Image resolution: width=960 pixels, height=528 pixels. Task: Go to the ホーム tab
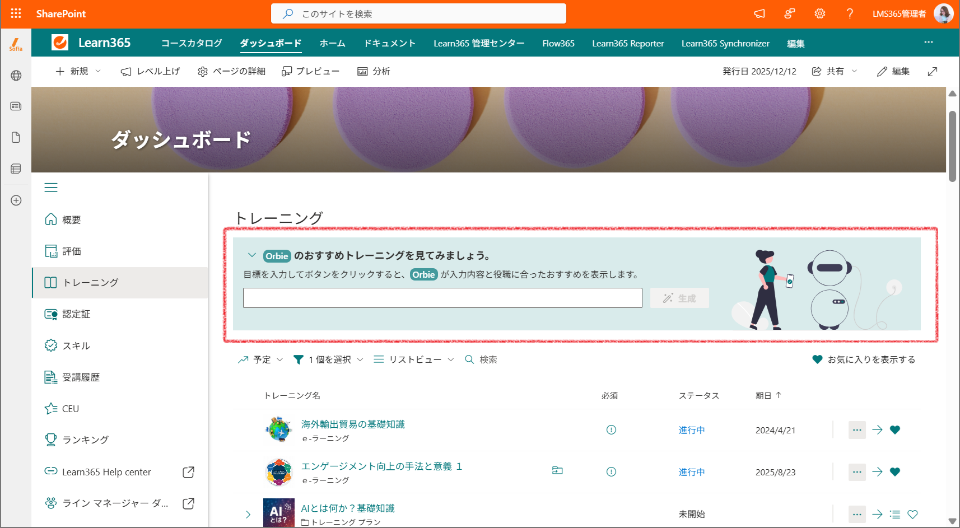coord(333,43)
